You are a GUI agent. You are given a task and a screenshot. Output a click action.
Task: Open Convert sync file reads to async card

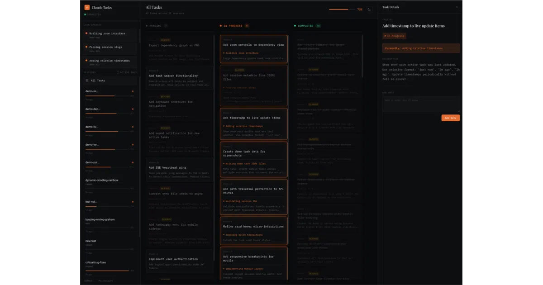pyautogui.click(x=179, y=197)
